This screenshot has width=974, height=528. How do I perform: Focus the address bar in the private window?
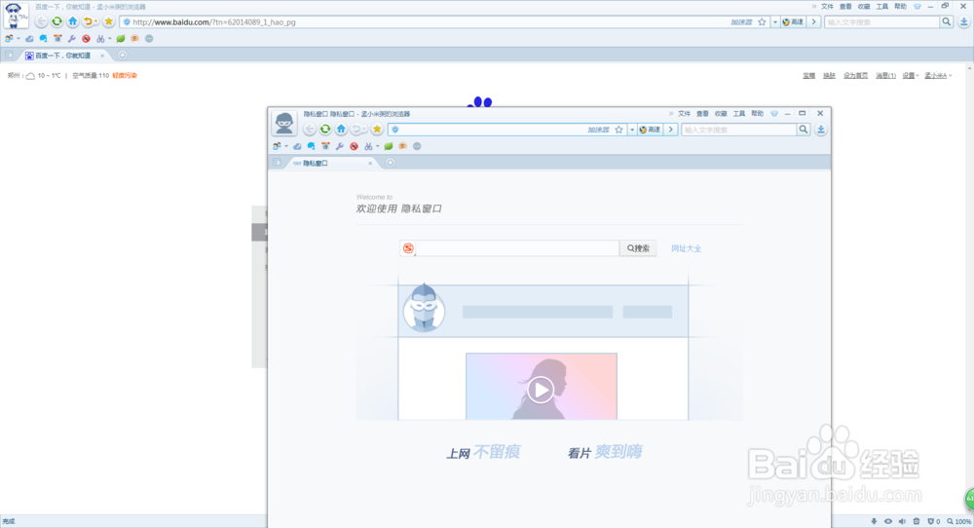click(491, 130)
